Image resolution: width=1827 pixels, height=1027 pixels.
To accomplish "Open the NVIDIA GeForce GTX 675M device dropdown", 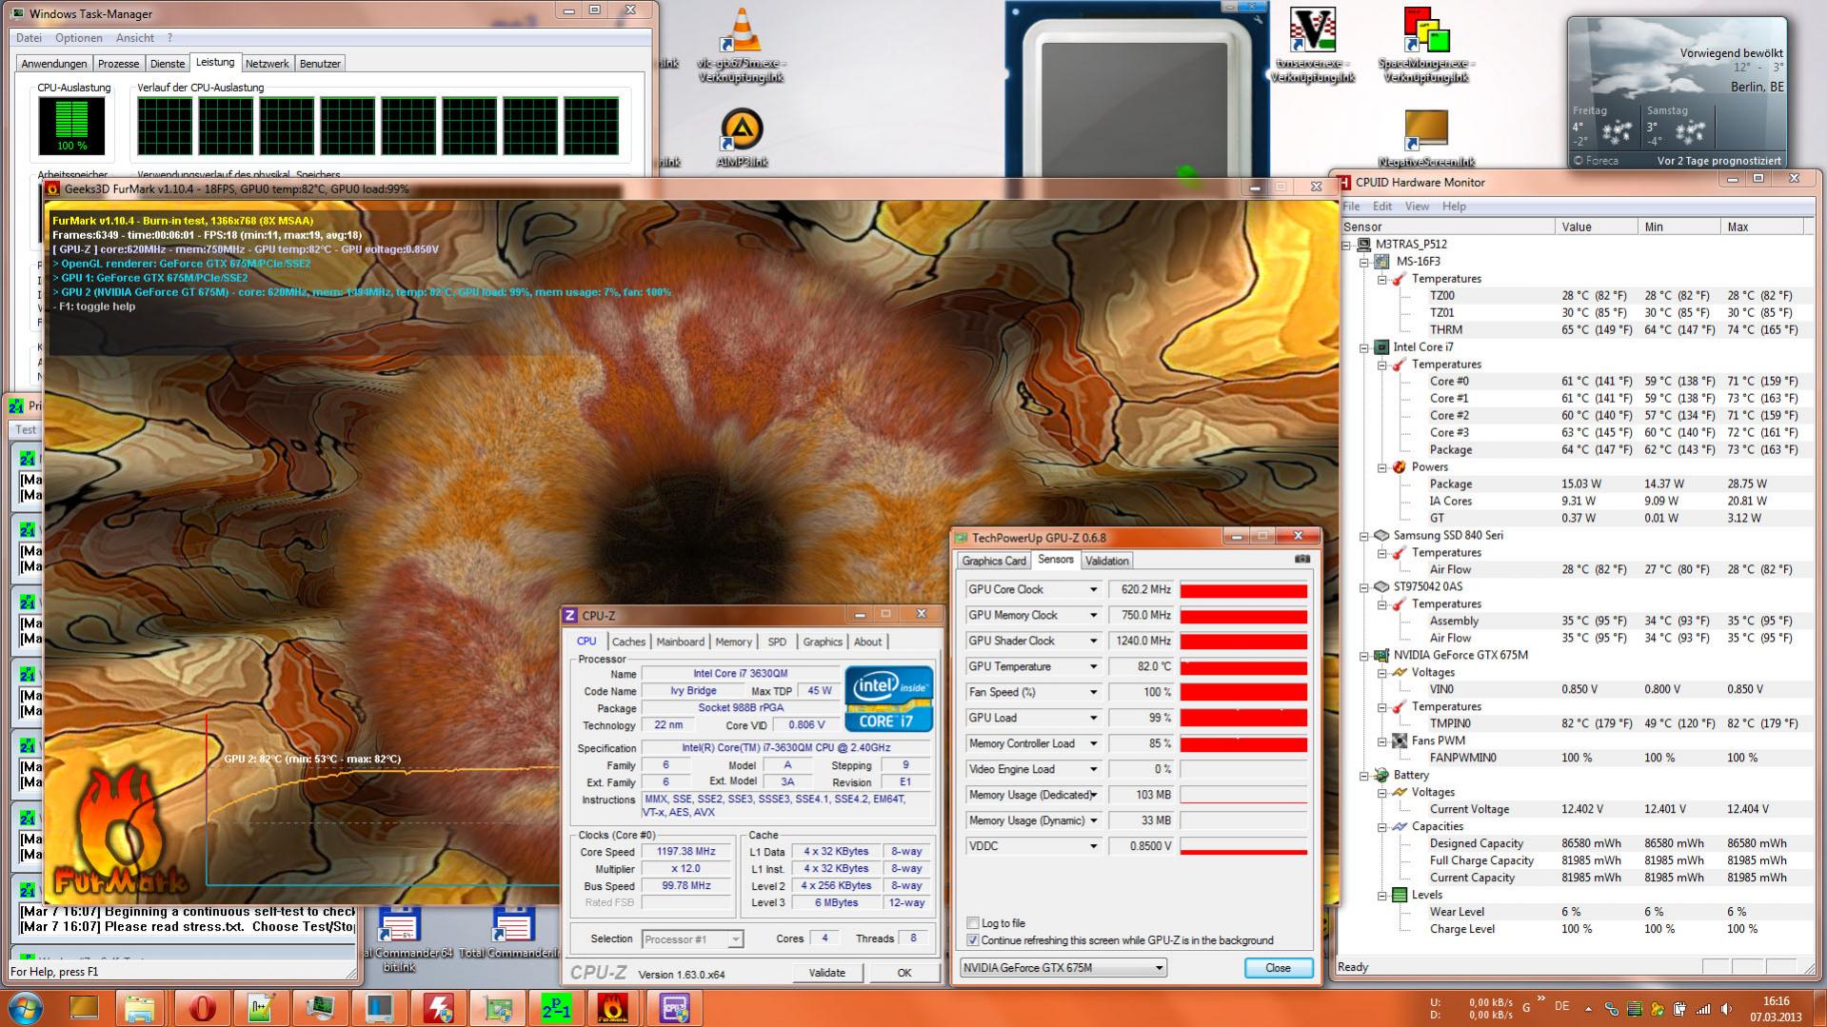I will pos(1062,968).
